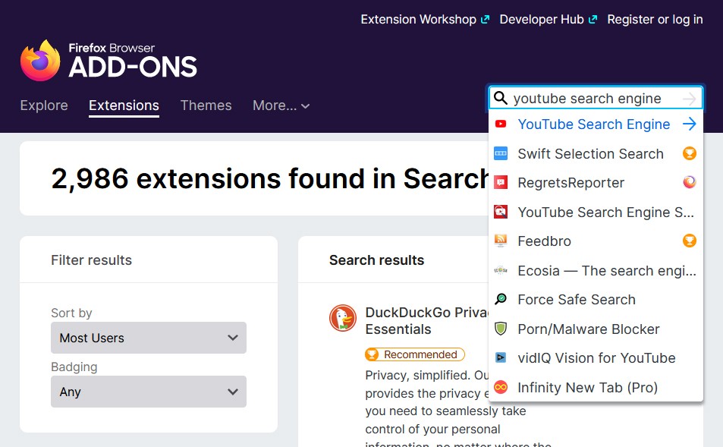Click the Sort by label

(x=71, y=313)
